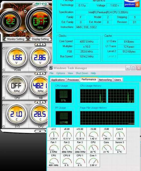Click the Multiplier x 16.0 value
Viewport: 141px width, 171px height.
[x=87, y=47]
